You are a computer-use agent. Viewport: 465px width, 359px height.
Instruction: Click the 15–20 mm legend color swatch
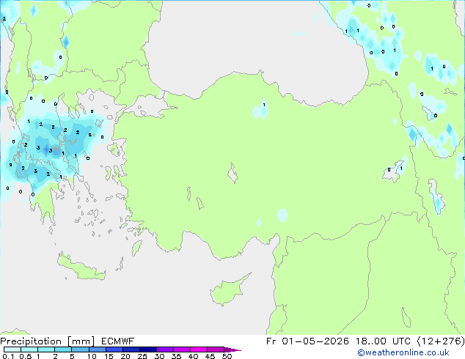[x=114, y=349]
